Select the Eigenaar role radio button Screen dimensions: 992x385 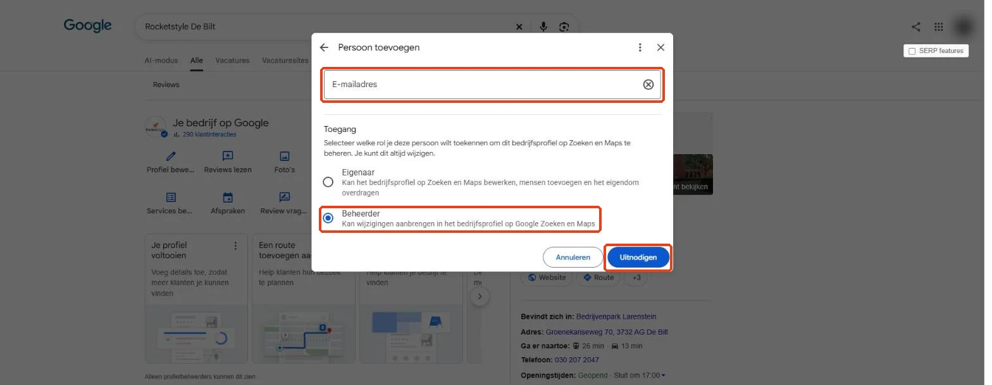coord(328,182)
